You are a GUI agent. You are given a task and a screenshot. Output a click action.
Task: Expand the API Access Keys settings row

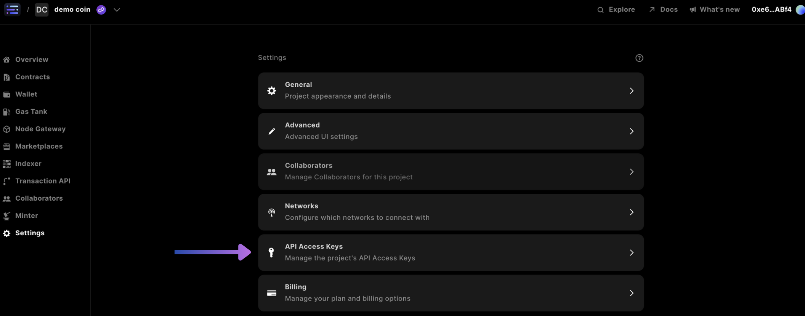coord(631,252)
